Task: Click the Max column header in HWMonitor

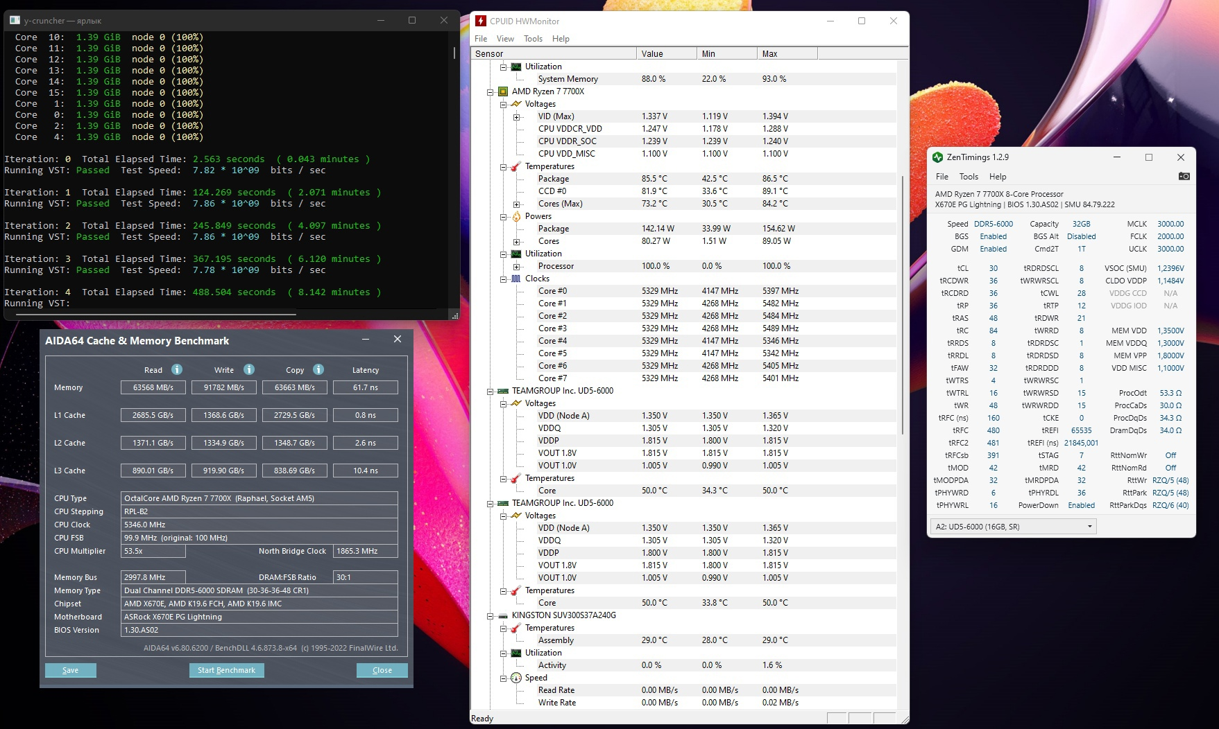Action: (x=787, y=53)
